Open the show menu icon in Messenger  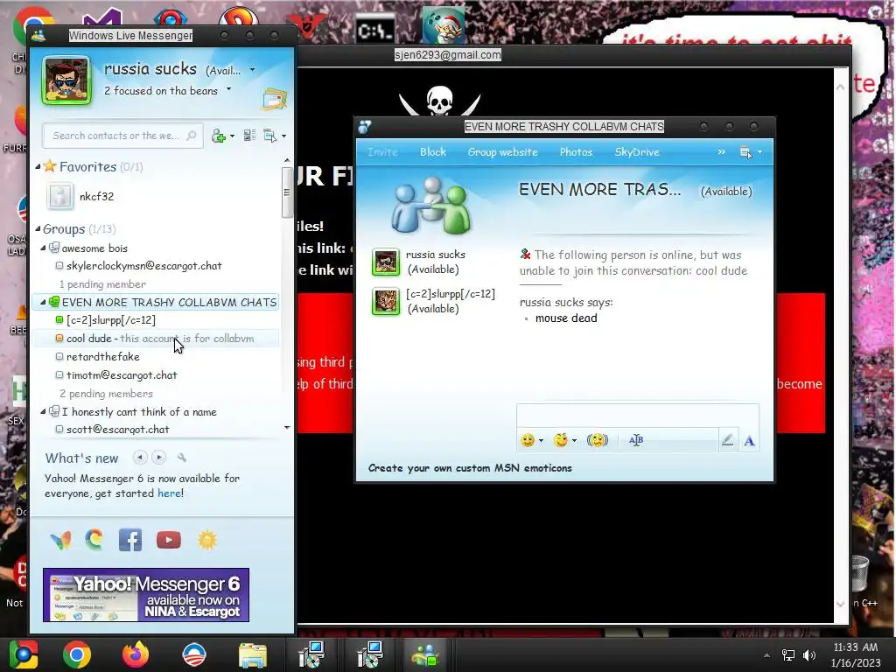pyautogui.click(x=269, y=136)
